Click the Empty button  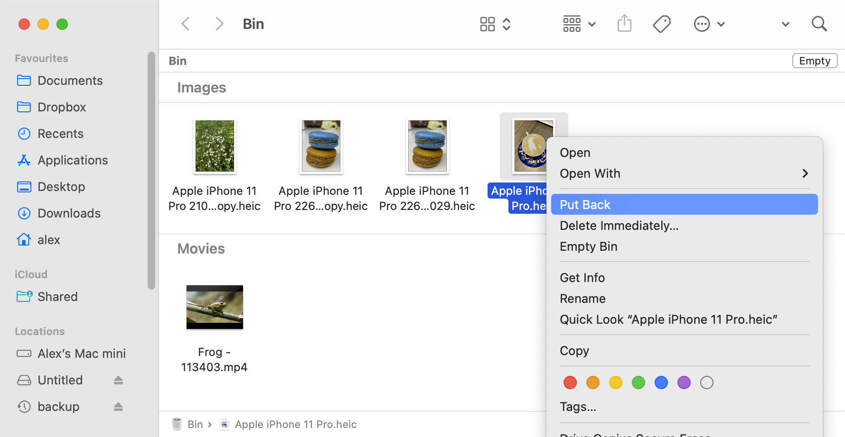[x=815, y=61]
